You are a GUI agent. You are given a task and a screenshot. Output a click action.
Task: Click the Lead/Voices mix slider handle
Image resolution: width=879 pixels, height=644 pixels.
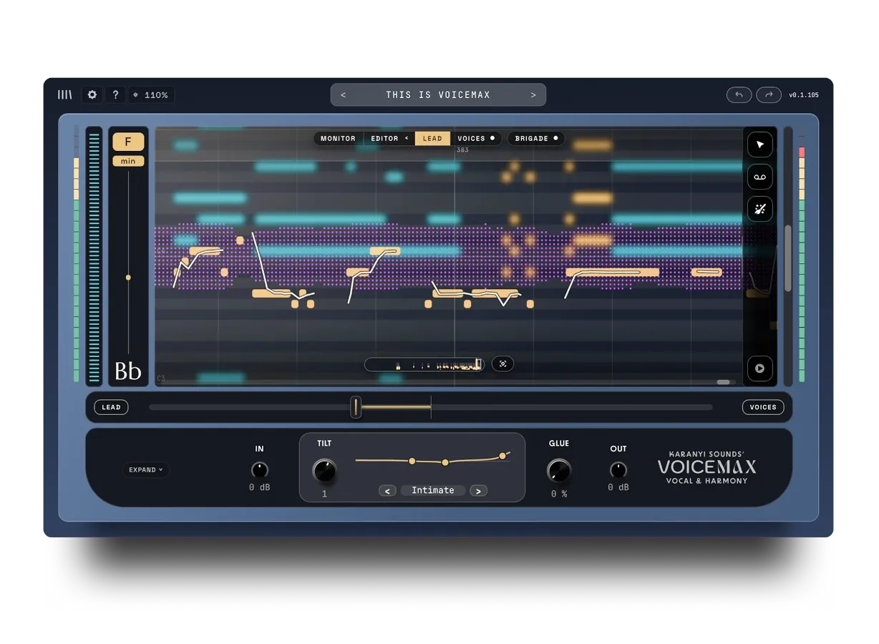(356, 407)
